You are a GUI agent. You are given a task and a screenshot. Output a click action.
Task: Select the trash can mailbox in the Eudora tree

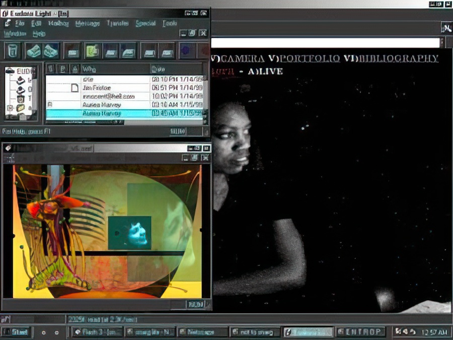21,99
